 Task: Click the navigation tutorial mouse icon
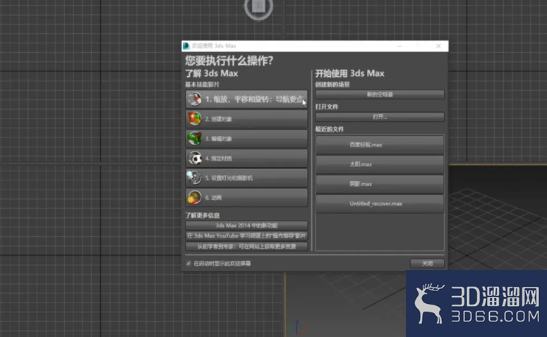pos(195,99)
